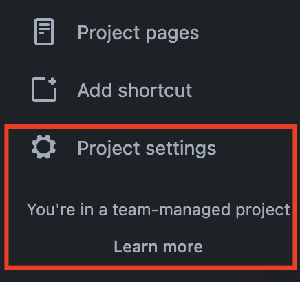The height and width of the screenshot is (282, 300).
Task: Click the "Project settings" text label
Action: tap(147, 149)
